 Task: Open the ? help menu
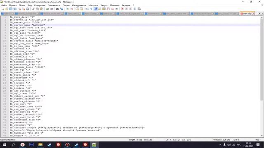click(x=133, y=5)
